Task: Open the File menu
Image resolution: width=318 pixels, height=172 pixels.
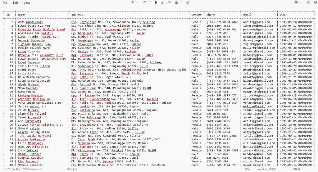Action: pyautogui.click(x=5, y=2)
